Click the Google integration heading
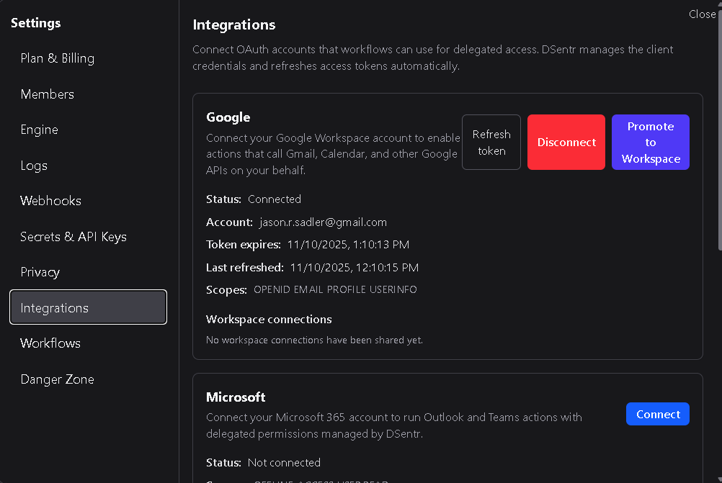The width and height of the screenshot is (722, 483). coord(228,117)
